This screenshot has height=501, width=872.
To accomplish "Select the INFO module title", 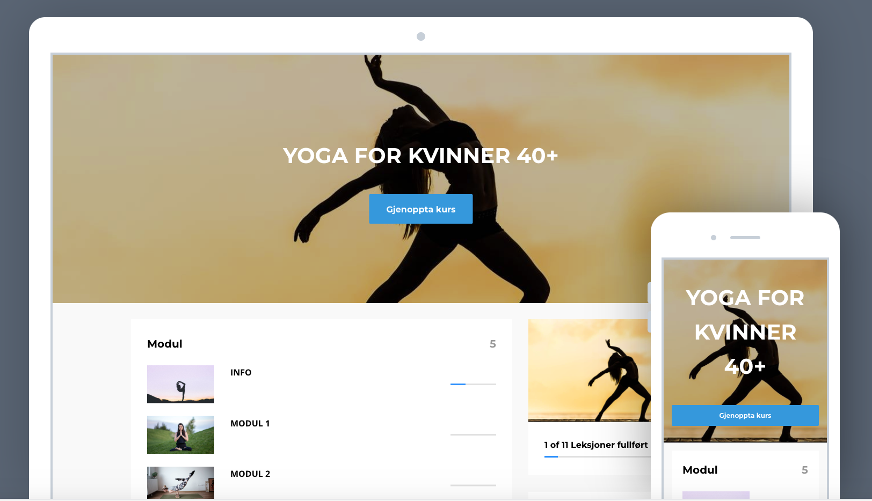I will coord(241,373).
